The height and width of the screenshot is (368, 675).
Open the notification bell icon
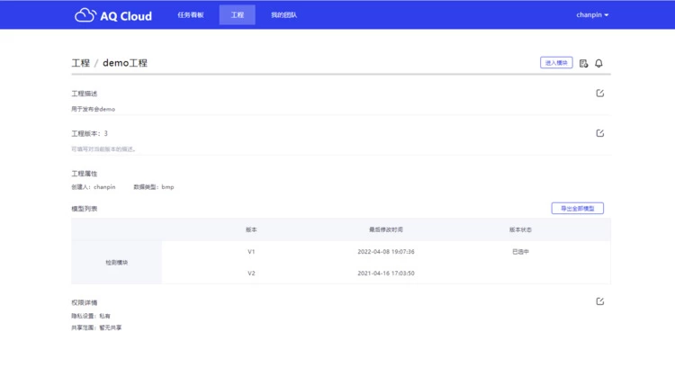(x=598, y=63)
